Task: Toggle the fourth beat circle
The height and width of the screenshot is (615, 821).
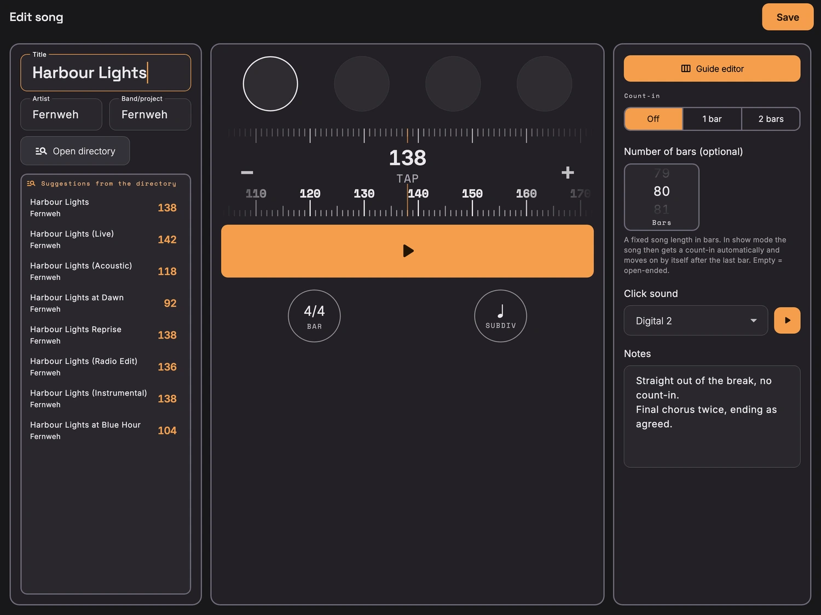Action: click(545, 84)
